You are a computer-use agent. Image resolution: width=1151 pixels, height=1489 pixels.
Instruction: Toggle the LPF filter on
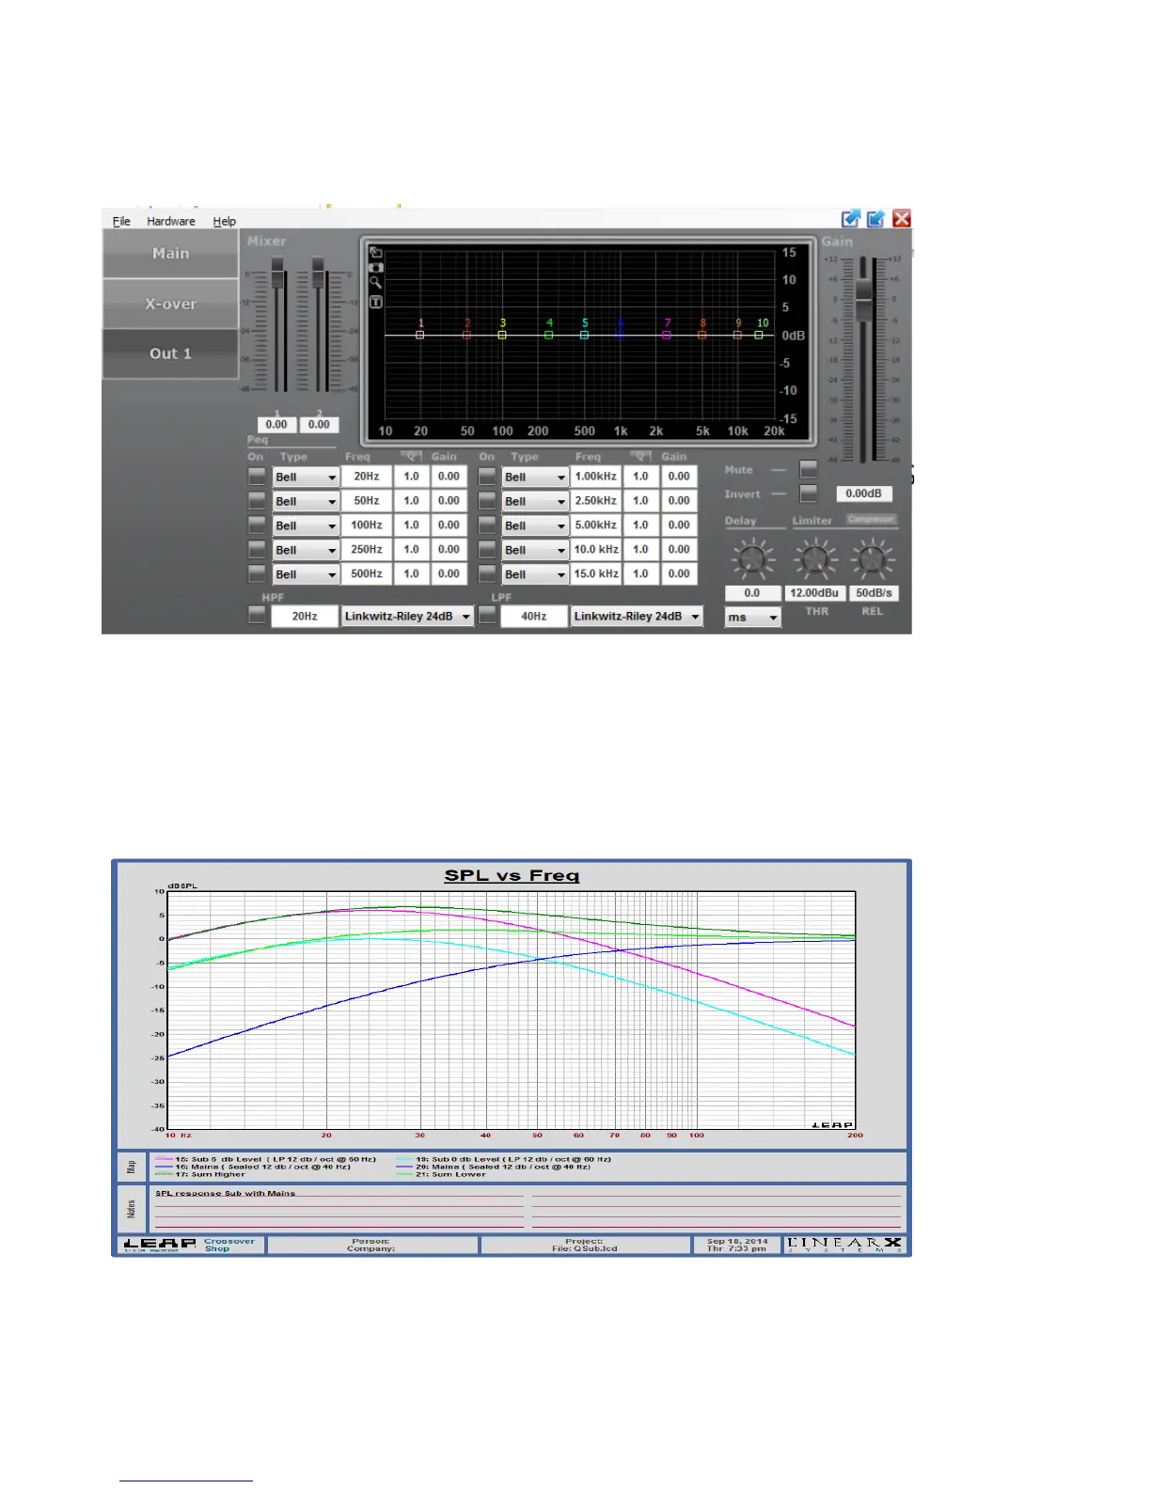[x=486, y=616]
